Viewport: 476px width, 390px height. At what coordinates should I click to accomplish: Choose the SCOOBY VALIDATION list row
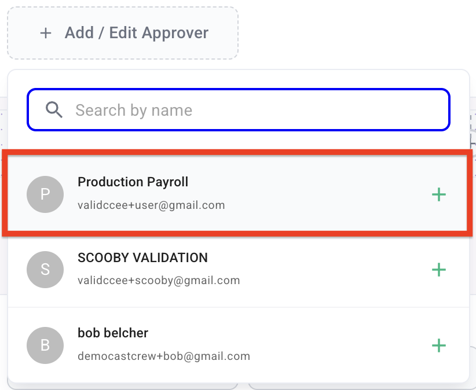239,270
